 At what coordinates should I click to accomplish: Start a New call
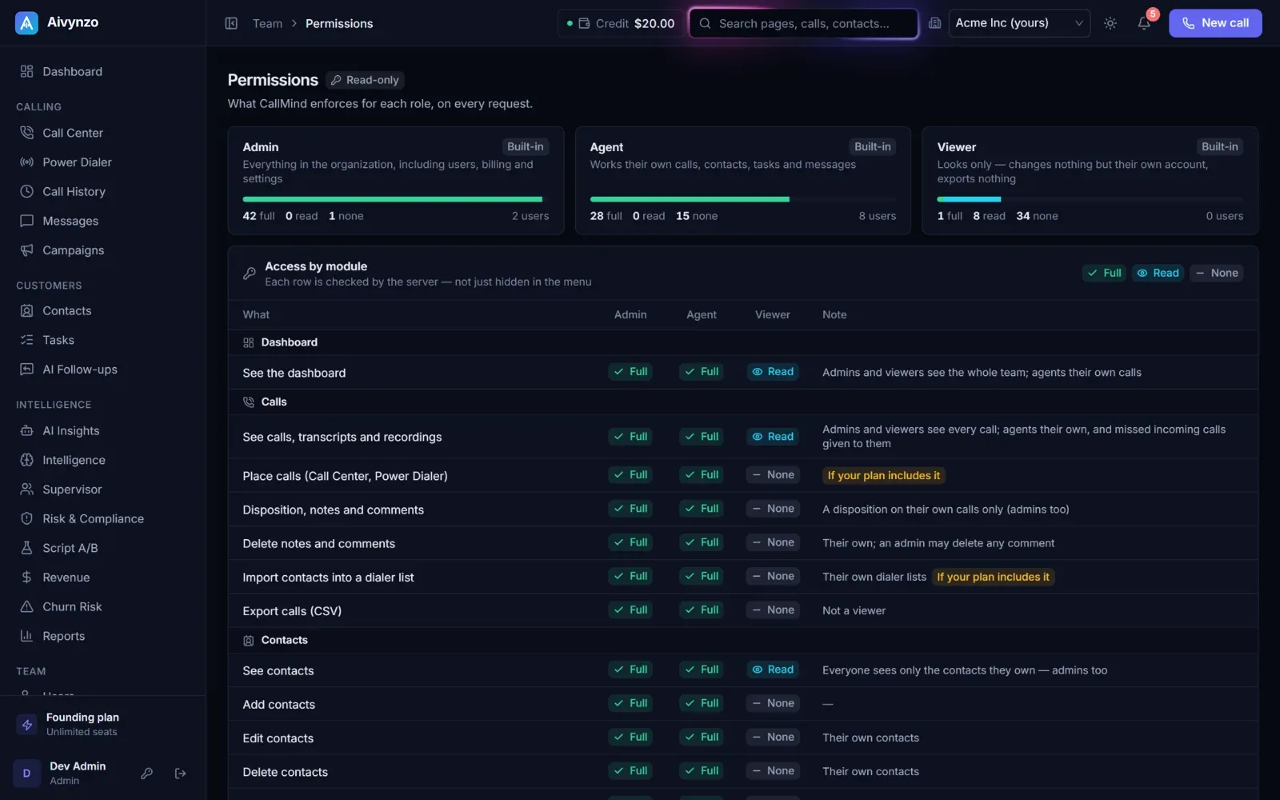pyautogui.click(x=1215, y=23)
